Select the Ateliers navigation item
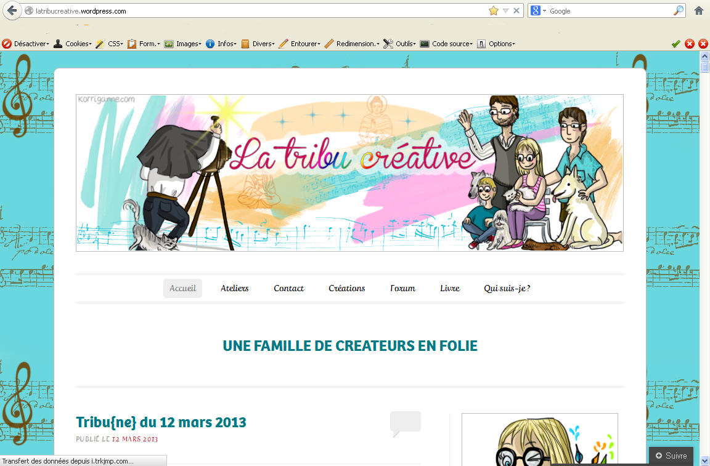710x466 pixels. (234, 288)
